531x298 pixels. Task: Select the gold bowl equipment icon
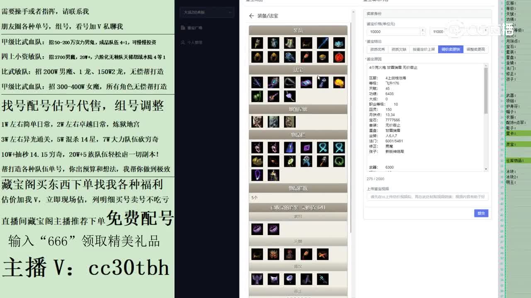(x=323, y=57)
